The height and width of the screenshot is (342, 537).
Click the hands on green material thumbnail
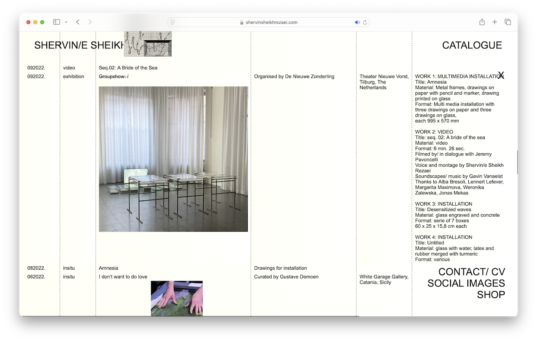pos(176,298)
